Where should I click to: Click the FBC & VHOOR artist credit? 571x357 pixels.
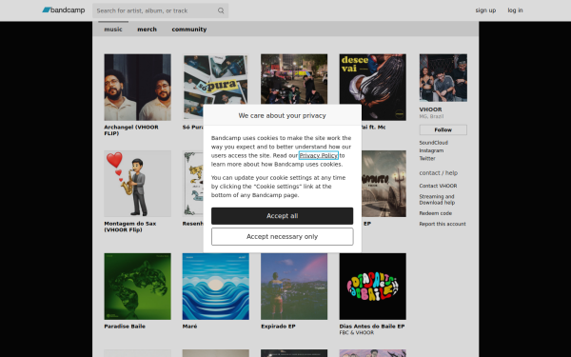357,332
